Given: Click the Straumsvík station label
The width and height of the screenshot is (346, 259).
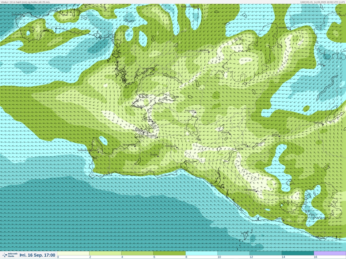Looking at the screenshot, I should click(128, 145).
